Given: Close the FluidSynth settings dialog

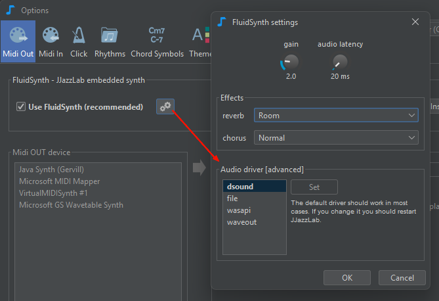Looking at the screenshot, I should click(415, 22).
